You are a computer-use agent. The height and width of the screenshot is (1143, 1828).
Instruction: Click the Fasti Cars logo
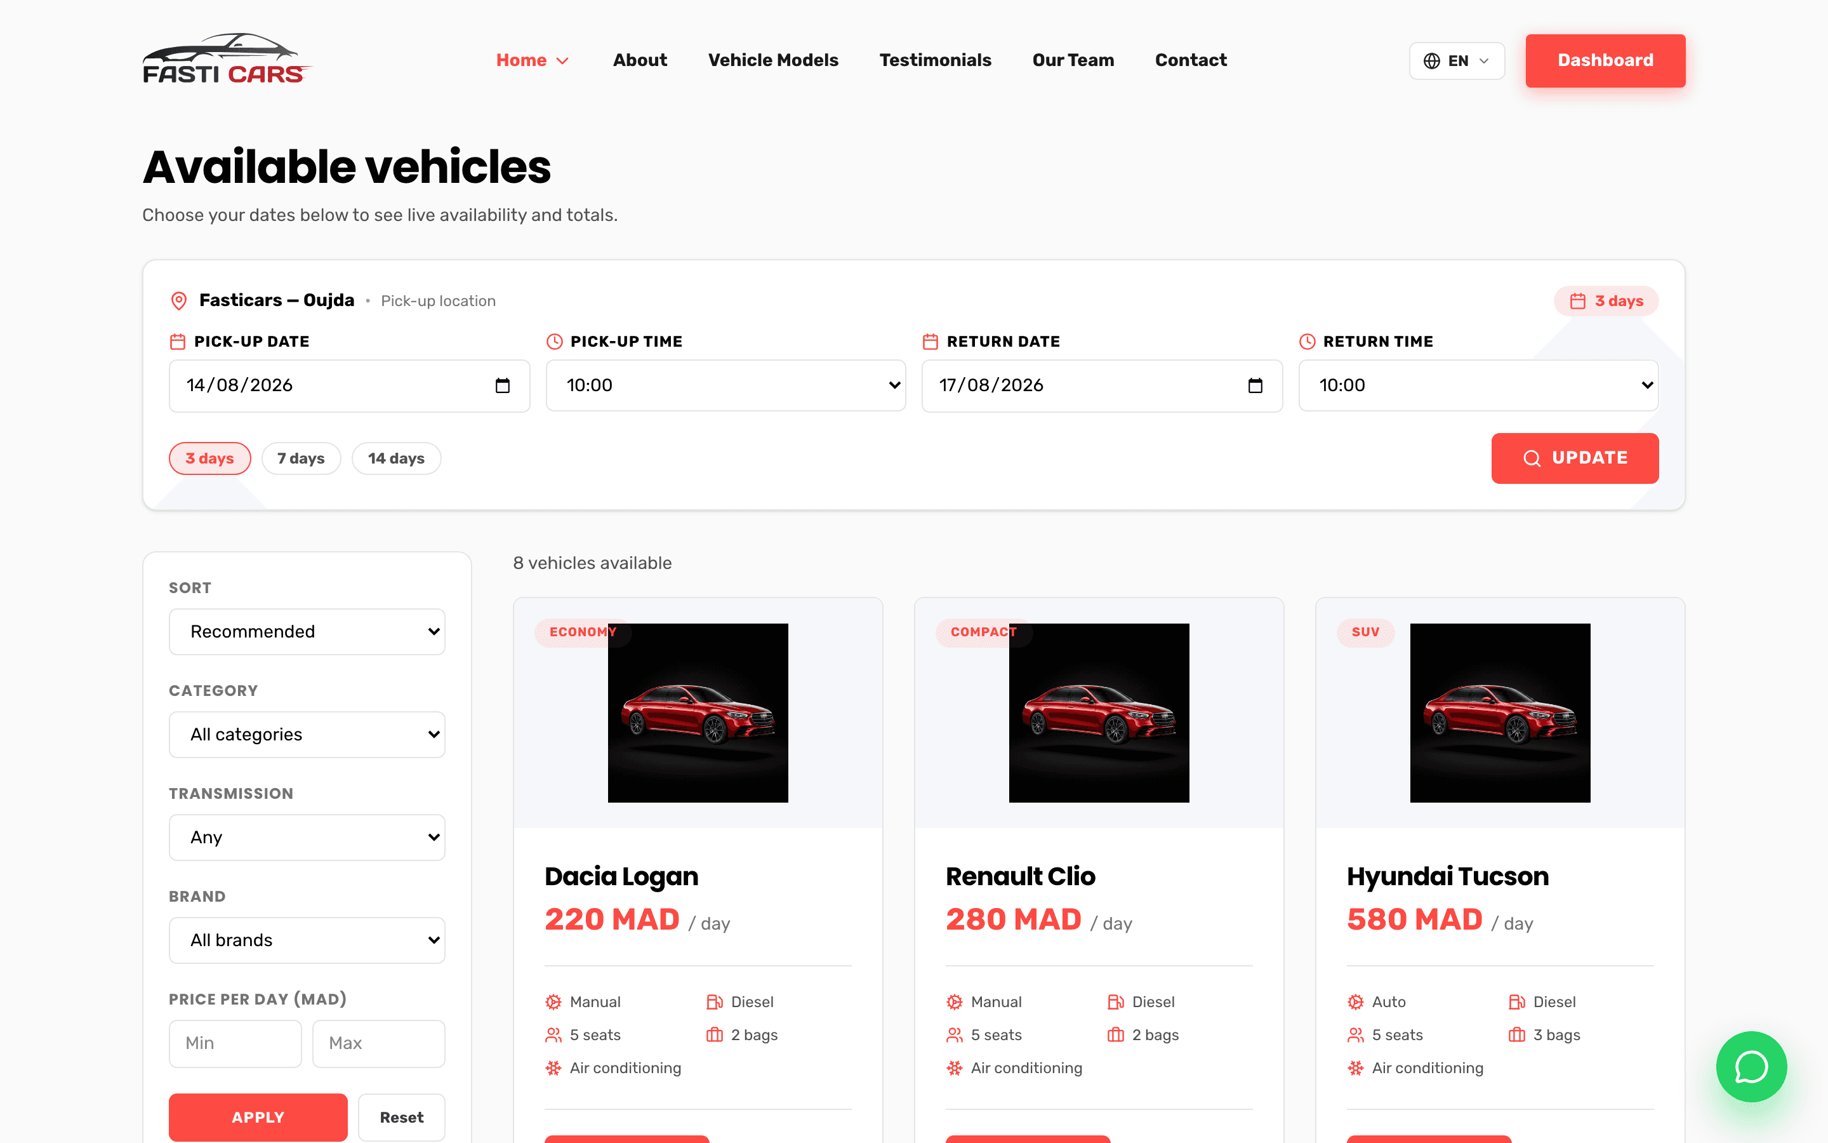(227, 59)
